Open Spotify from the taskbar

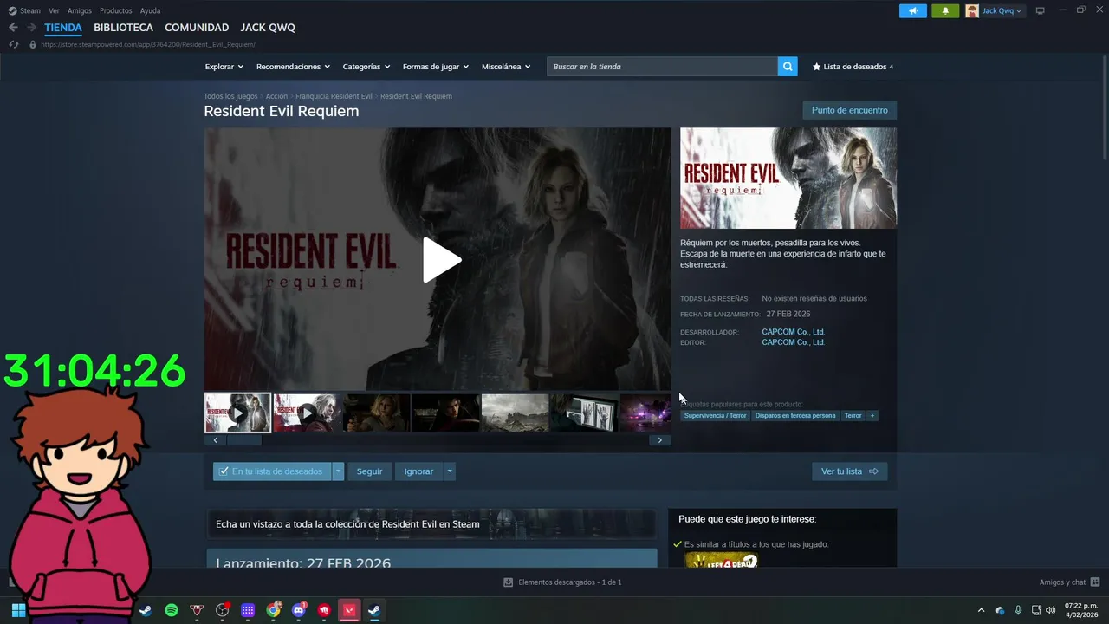point(172,610)
